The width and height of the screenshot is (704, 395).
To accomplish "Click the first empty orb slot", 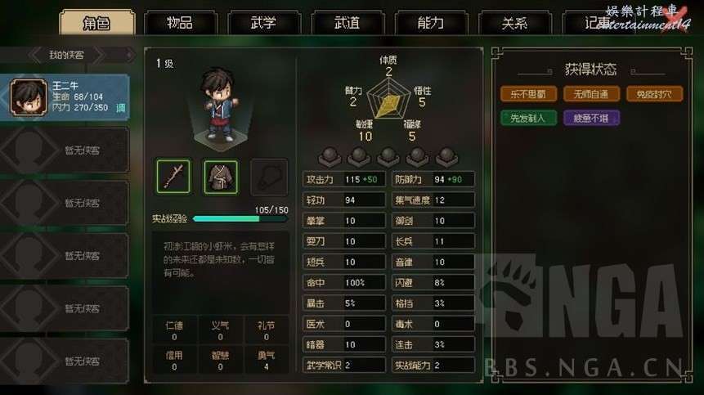I will pyautogui.click(x=330, y=156).
